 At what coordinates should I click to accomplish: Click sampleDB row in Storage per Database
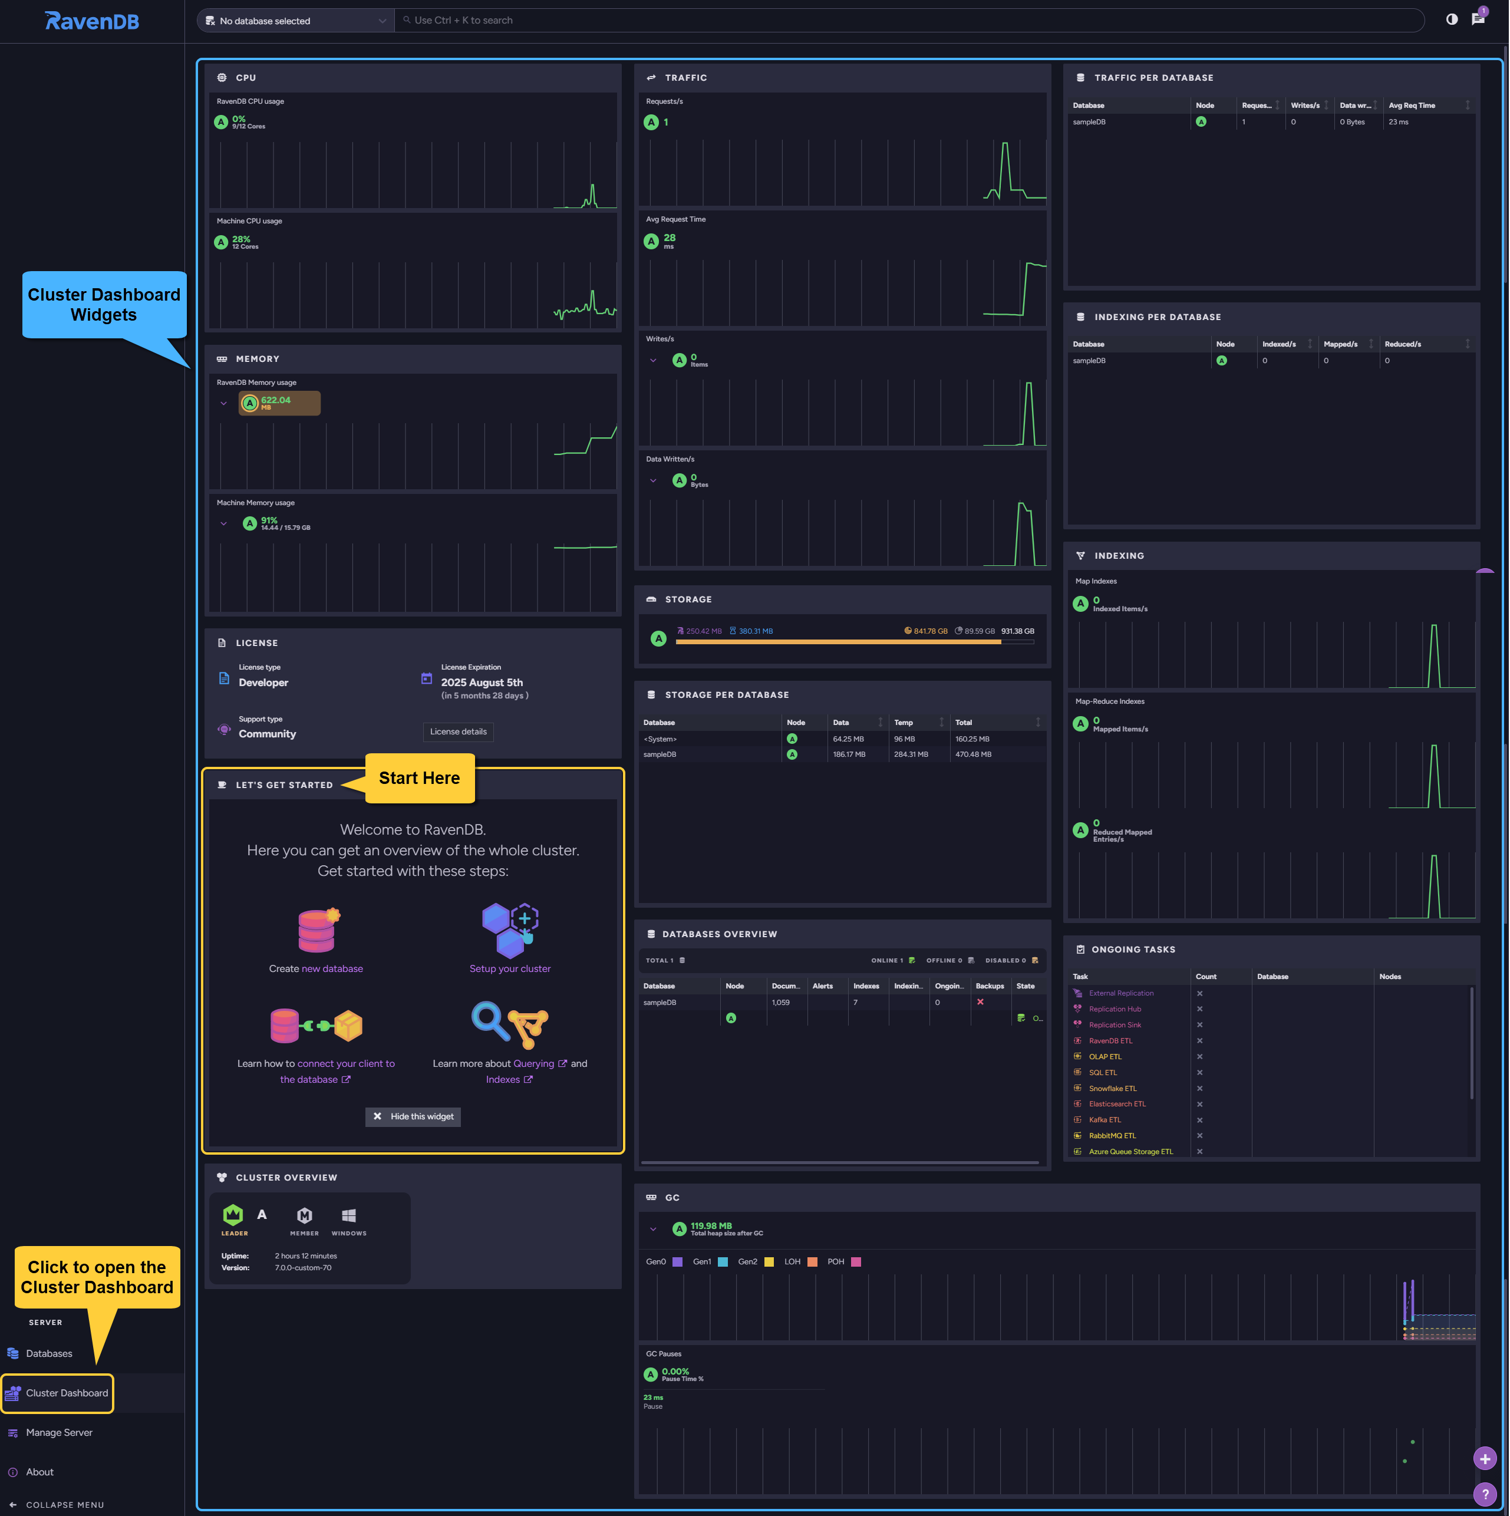(842, 755)
